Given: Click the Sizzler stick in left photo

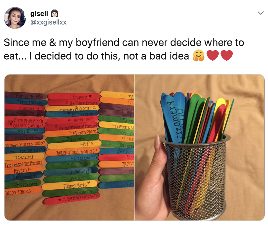Looking at the screenshot, I should click(x=24, y=157).
